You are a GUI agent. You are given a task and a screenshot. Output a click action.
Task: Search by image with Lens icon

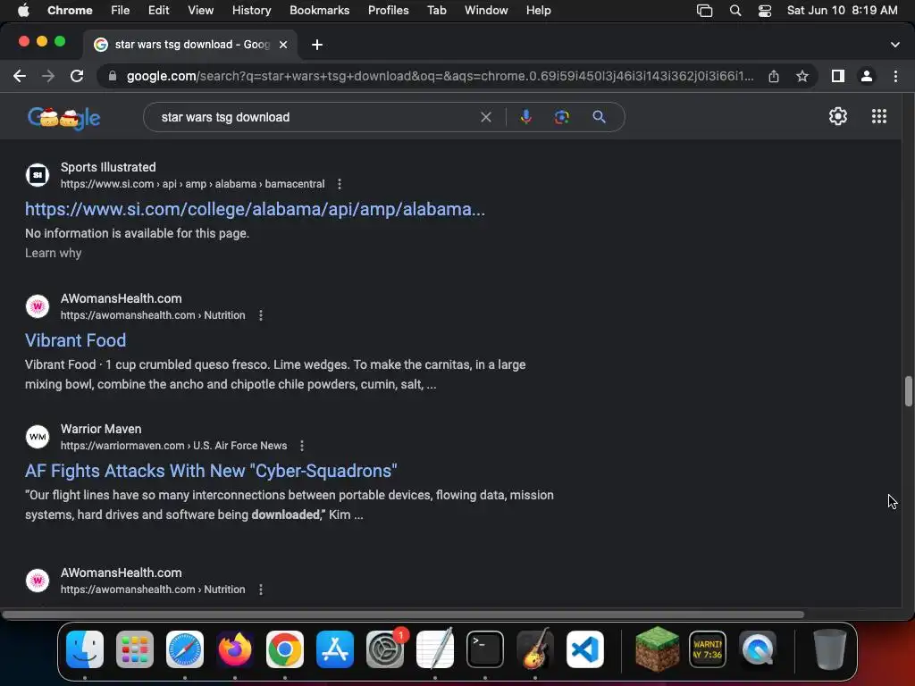point(561,117)
